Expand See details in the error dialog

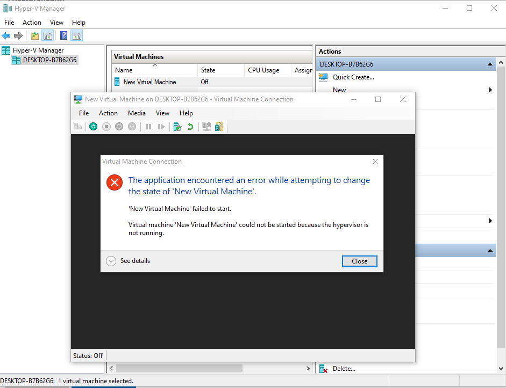click(x=128, y=261)
